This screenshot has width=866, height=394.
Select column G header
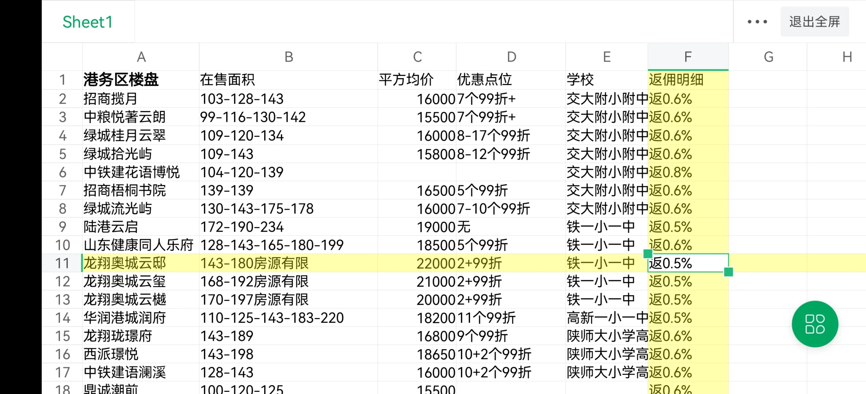768,57
